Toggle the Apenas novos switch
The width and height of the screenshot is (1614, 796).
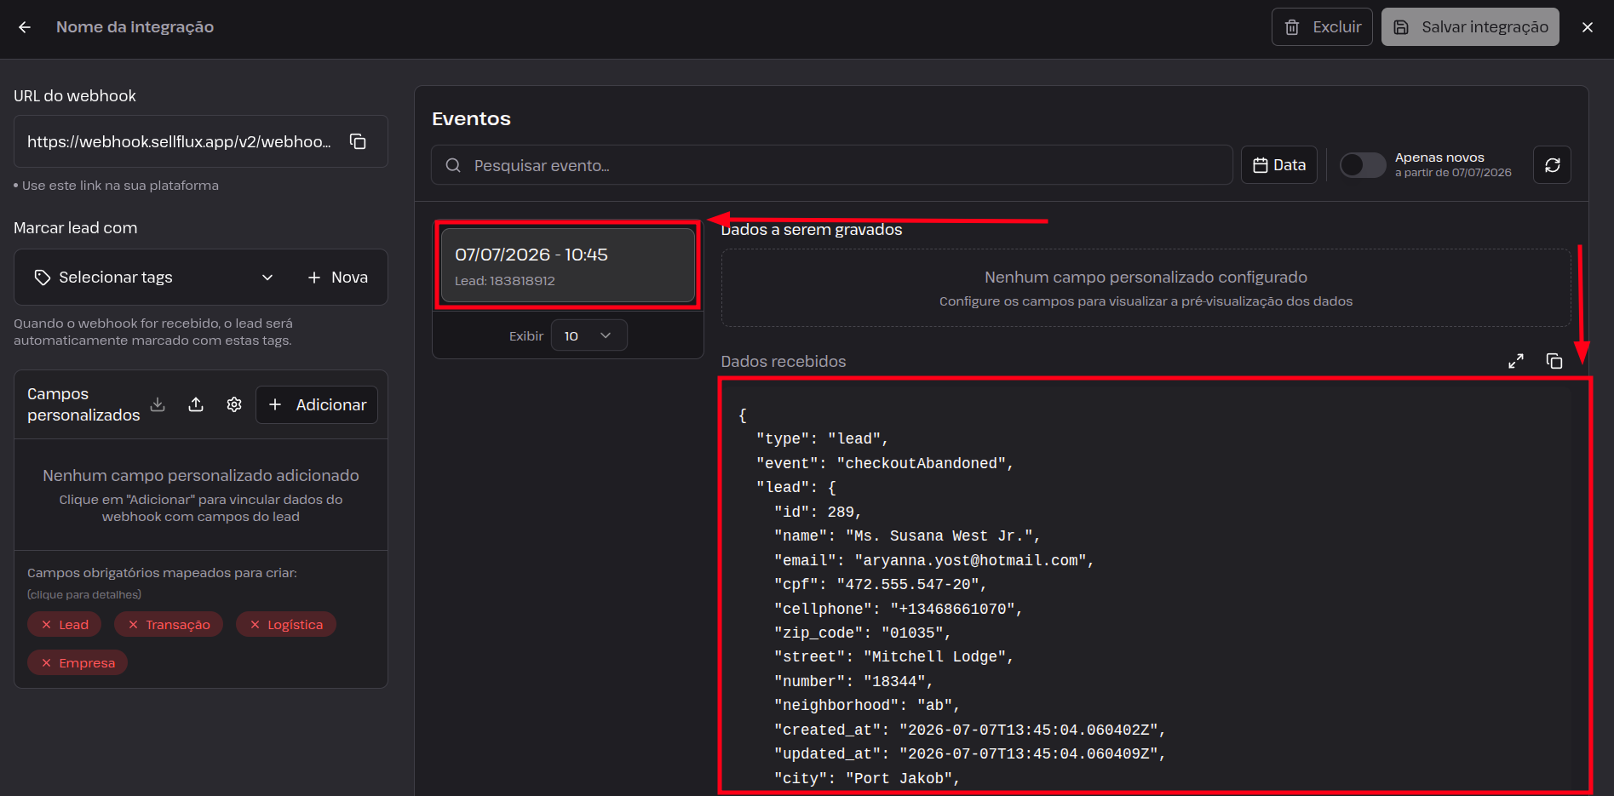[x=1363, y=165]
